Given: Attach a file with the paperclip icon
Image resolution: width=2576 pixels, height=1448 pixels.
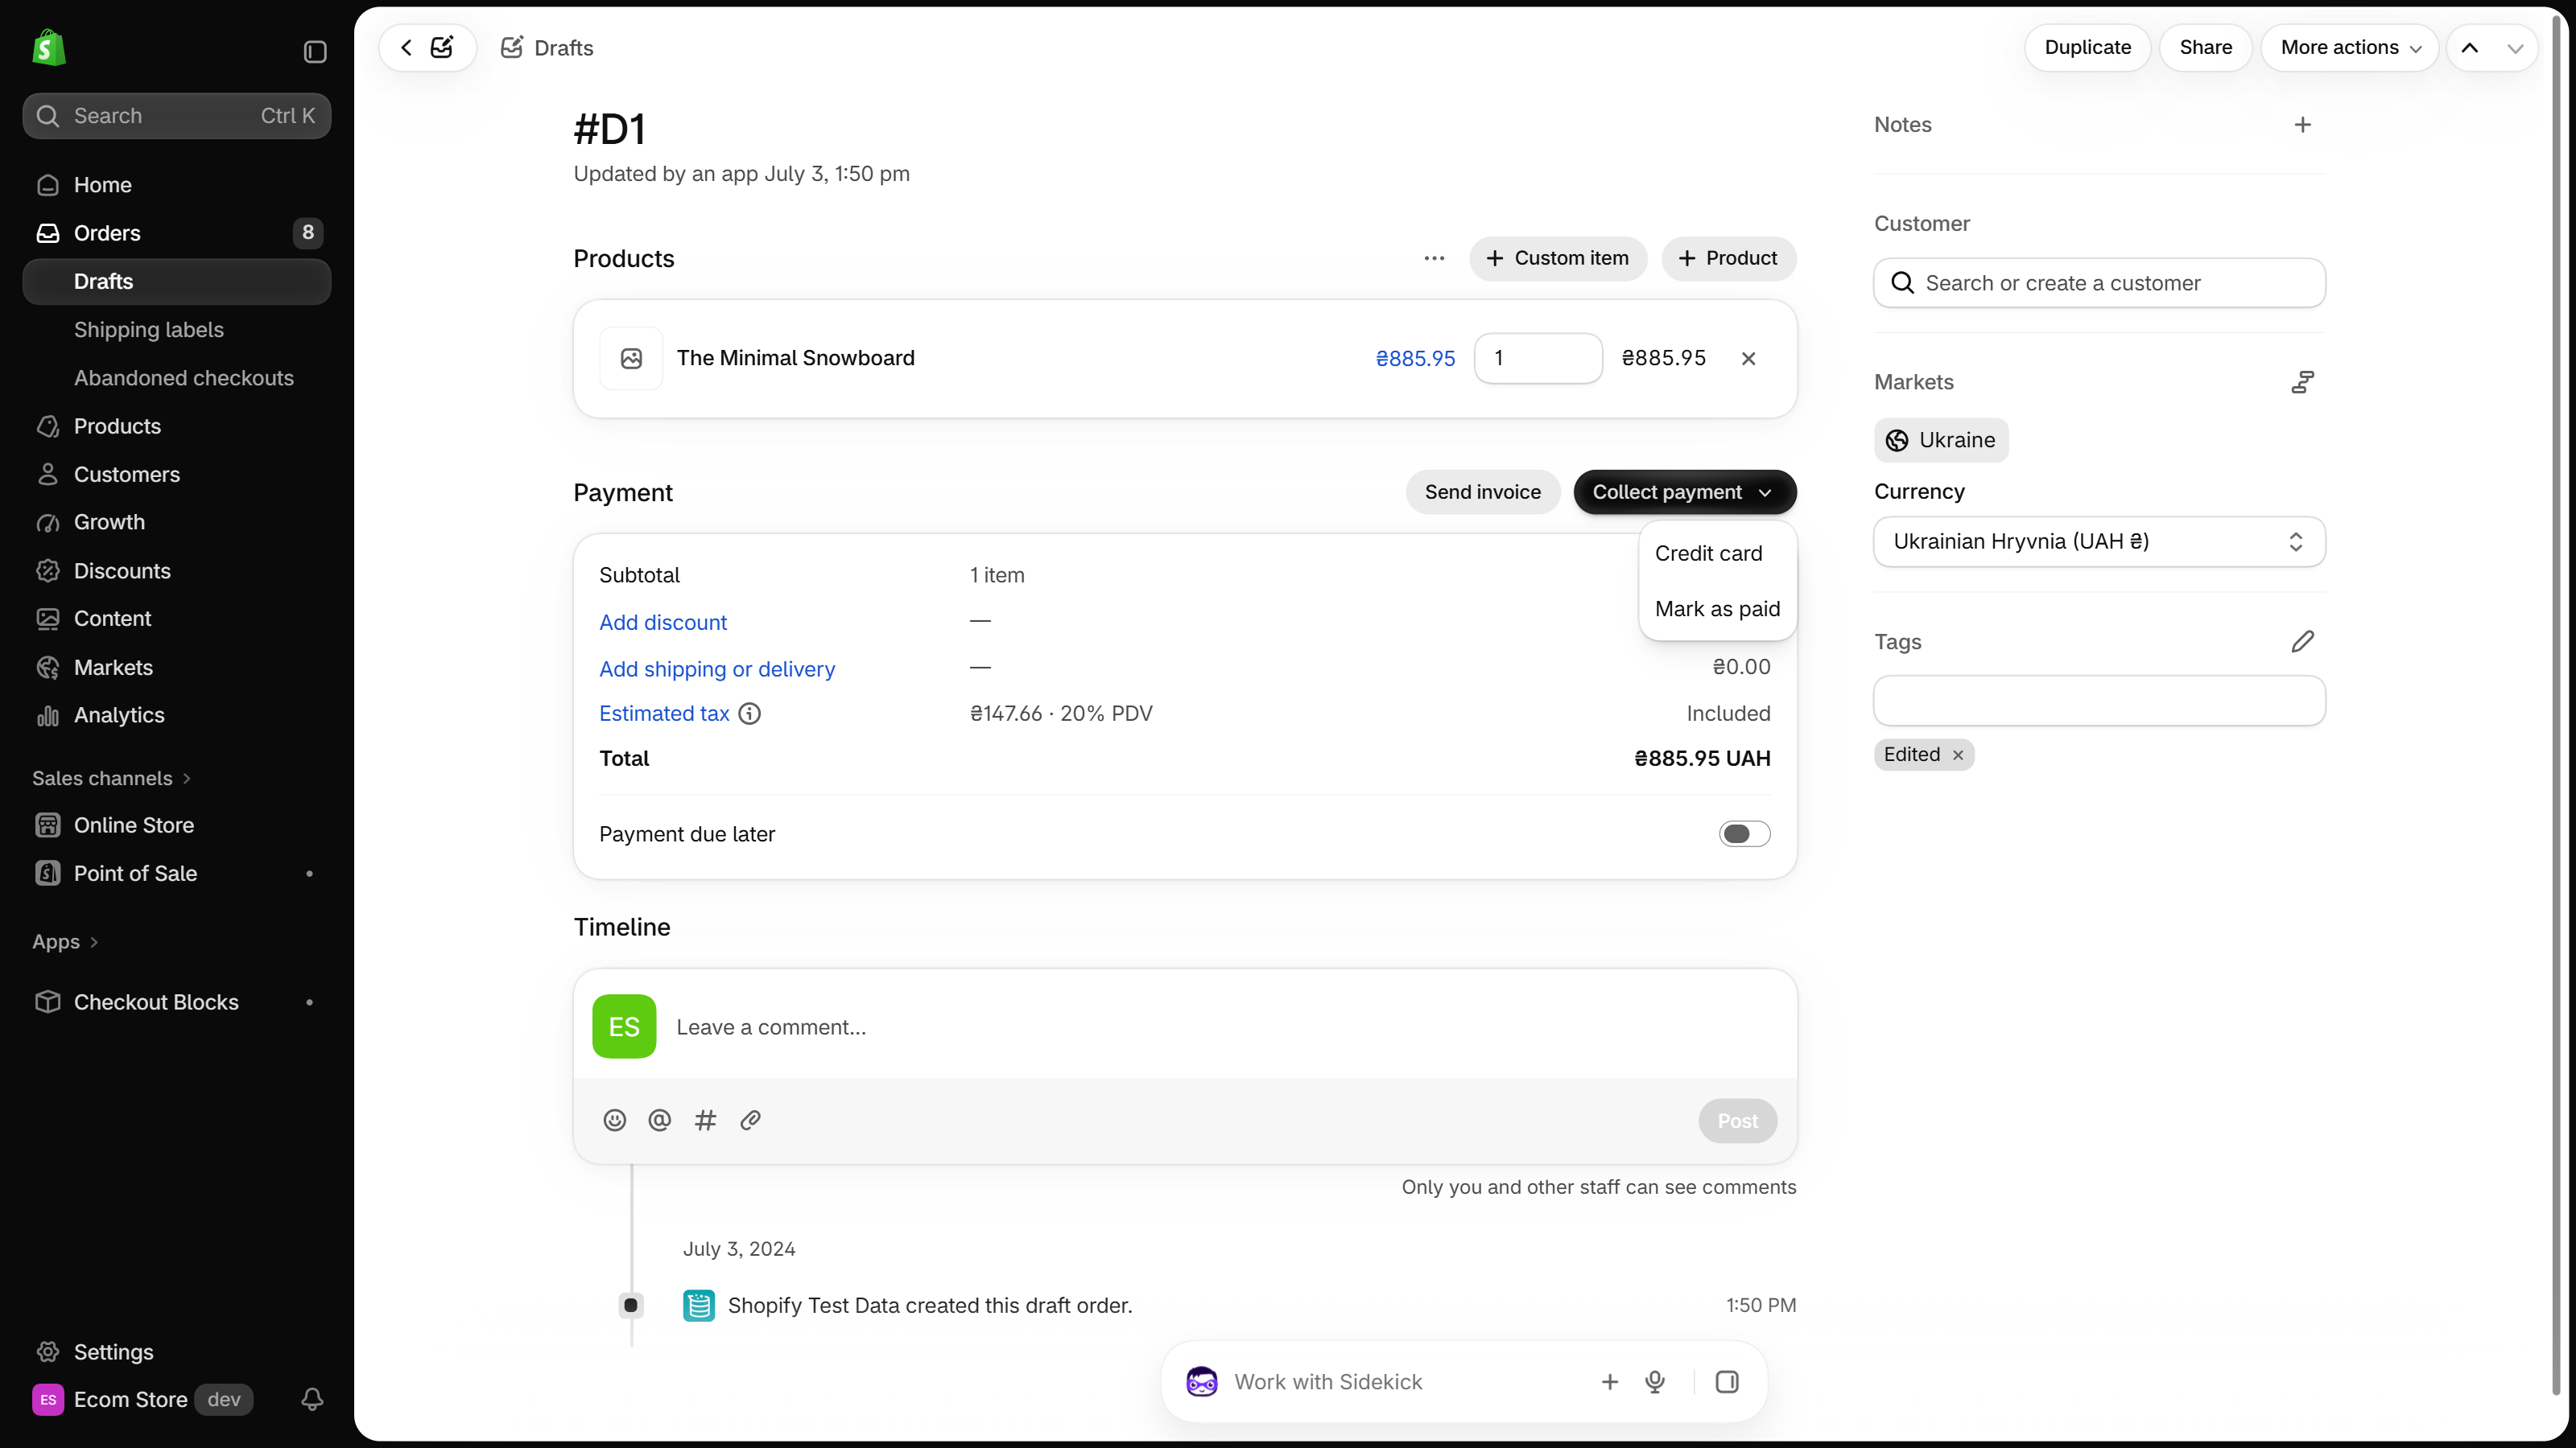Looking at the screenshot, I should point(750,1121).
